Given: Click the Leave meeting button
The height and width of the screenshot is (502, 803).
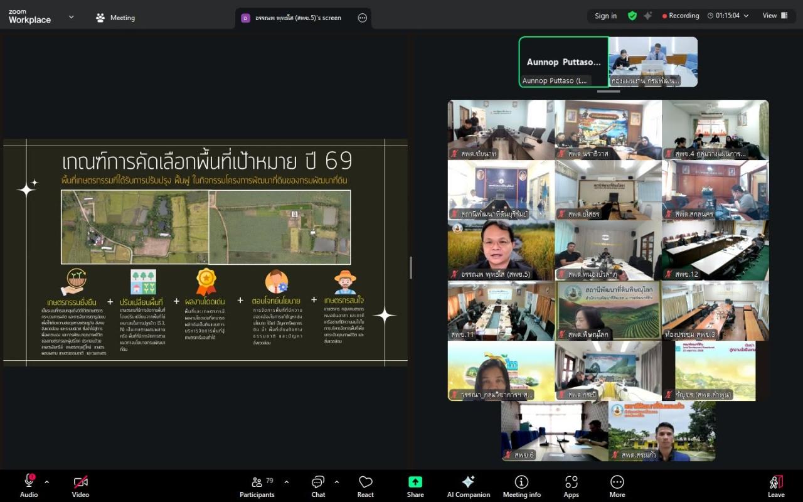Looking at the screenshot, I should (x=776, y=486).
